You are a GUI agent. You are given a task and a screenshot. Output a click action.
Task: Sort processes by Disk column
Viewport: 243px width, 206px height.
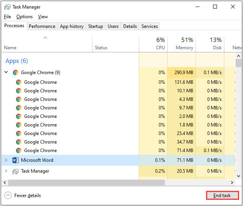pos(210,44)
